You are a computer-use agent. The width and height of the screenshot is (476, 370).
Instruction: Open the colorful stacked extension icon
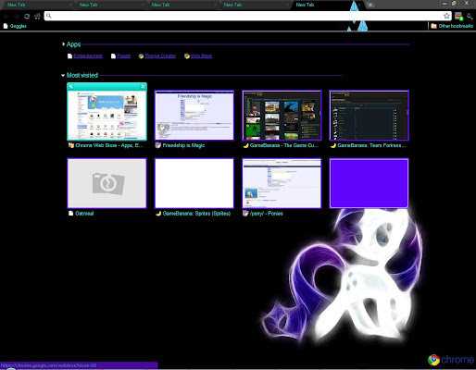(x=458, y=16)
